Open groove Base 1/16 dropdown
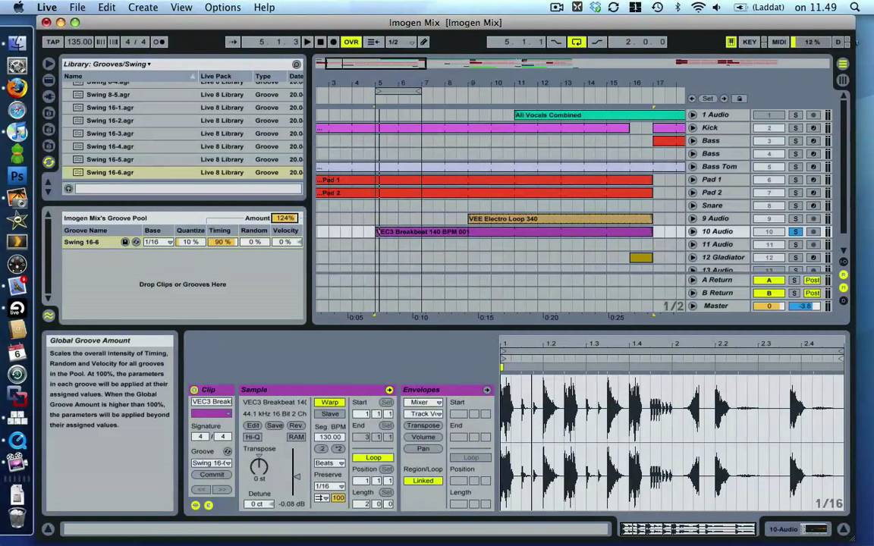 click(159, 243)
